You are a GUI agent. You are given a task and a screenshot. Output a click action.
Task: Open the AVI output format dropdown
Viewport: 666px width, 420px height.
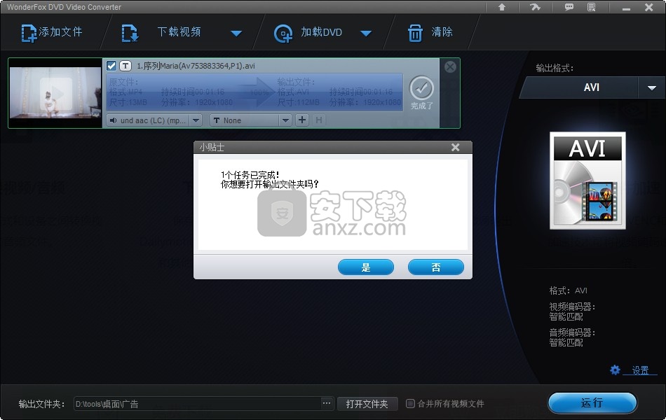[652, 87]
